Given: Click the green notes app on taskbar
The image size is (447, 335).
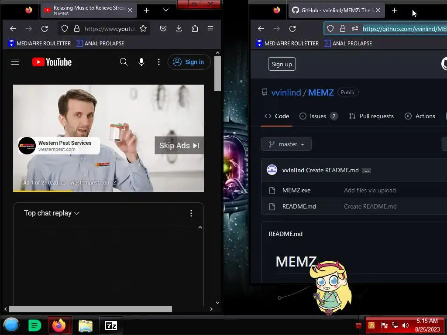Looking at the screenshot, I should click(x=35, y=325).
